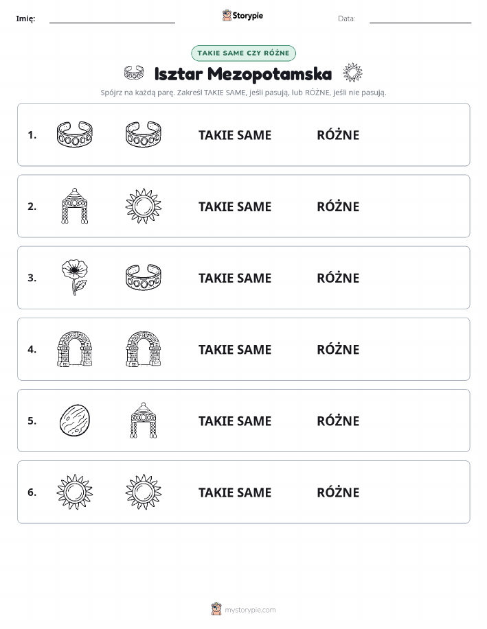The image size is (487, 629).
Task: Choose RÓŻNE for row 3
Action: coord(339,278)
